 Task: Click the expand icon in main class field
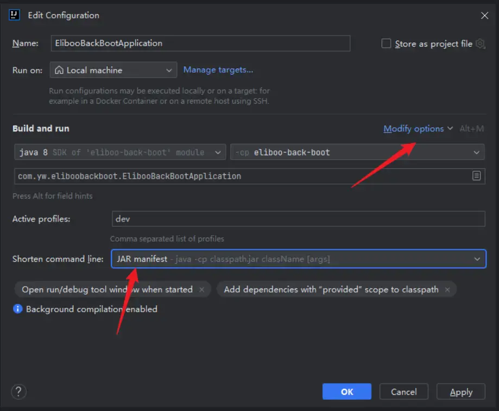(476, 176)
